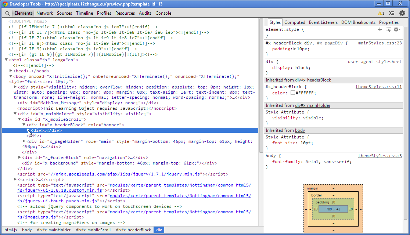Open the Profiles panel
This screenshot has width=410, height=235.
[104, 13]
